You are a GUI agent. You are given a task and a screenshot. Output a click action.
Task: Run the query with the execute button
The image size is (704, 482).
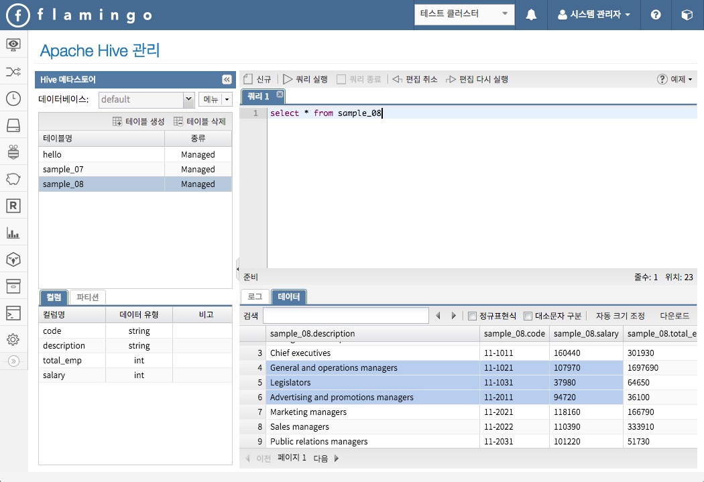pyautogui.click(x=305, y=79)
